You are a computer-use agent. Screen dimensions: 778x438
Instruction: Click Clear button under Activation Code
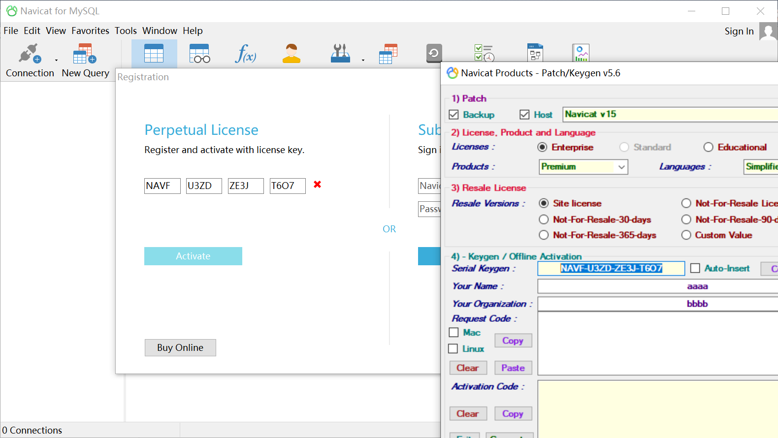pos(468,414)
